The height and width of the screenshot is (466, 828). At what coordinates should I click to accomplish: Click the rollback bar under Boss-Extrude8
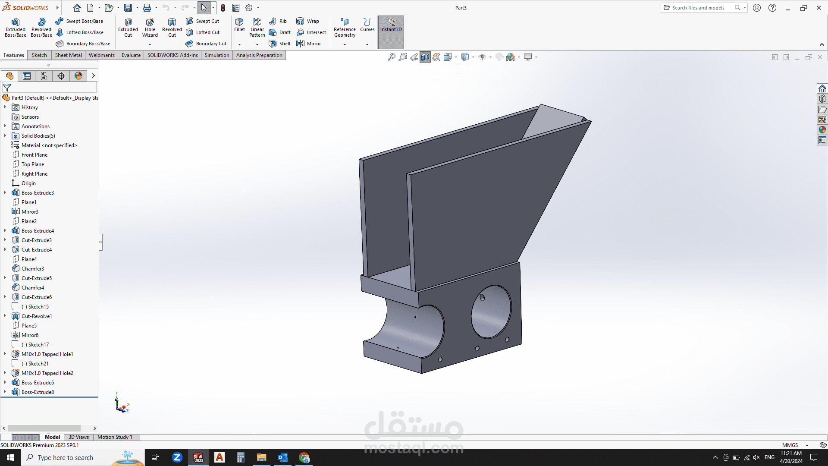pos(49,397)
